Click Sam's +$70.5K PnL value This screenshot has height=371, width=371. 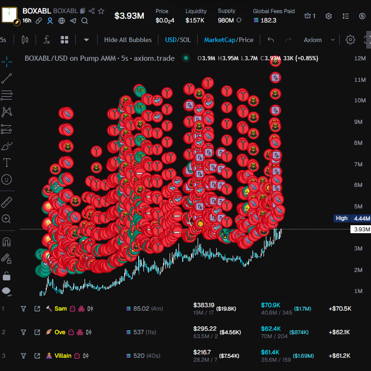[340, 308]
